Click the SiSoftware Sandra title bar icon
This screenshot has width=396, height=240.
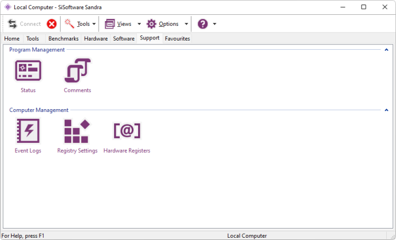[x=8, y=7]
